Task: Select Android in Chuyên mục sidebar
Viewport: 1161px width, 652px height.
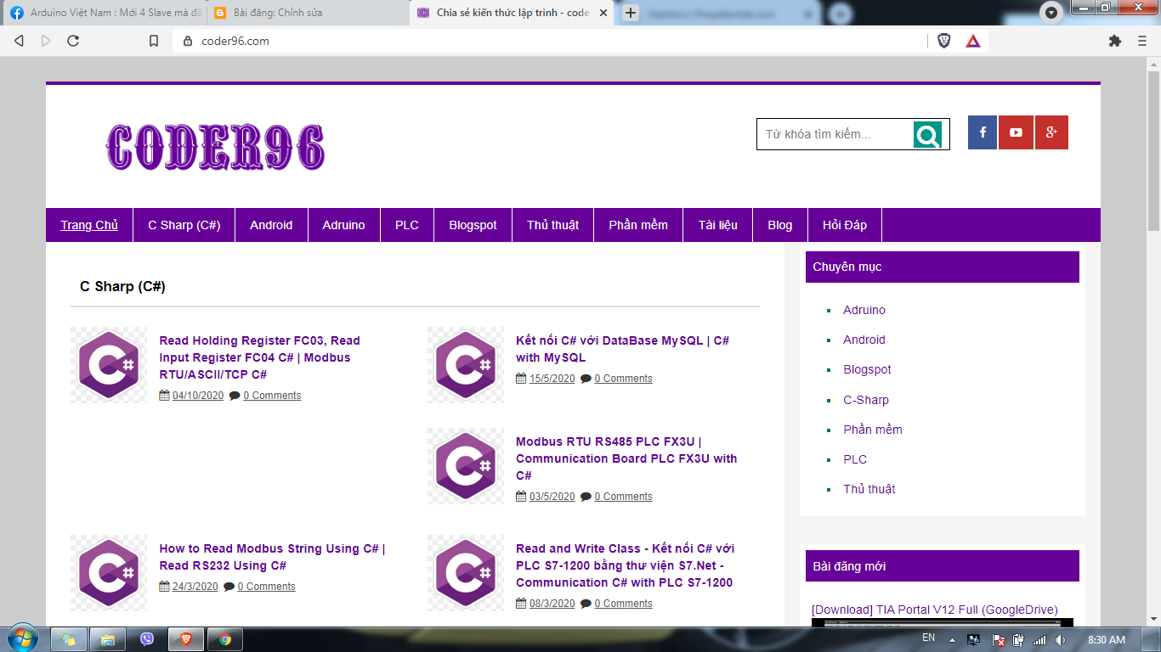Action: (864, 340)
